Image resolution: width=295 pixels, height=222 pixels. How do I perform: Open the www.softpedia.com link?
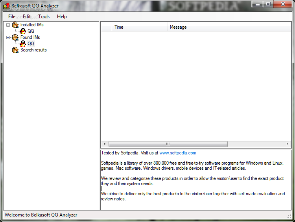(x=178, y=153)
